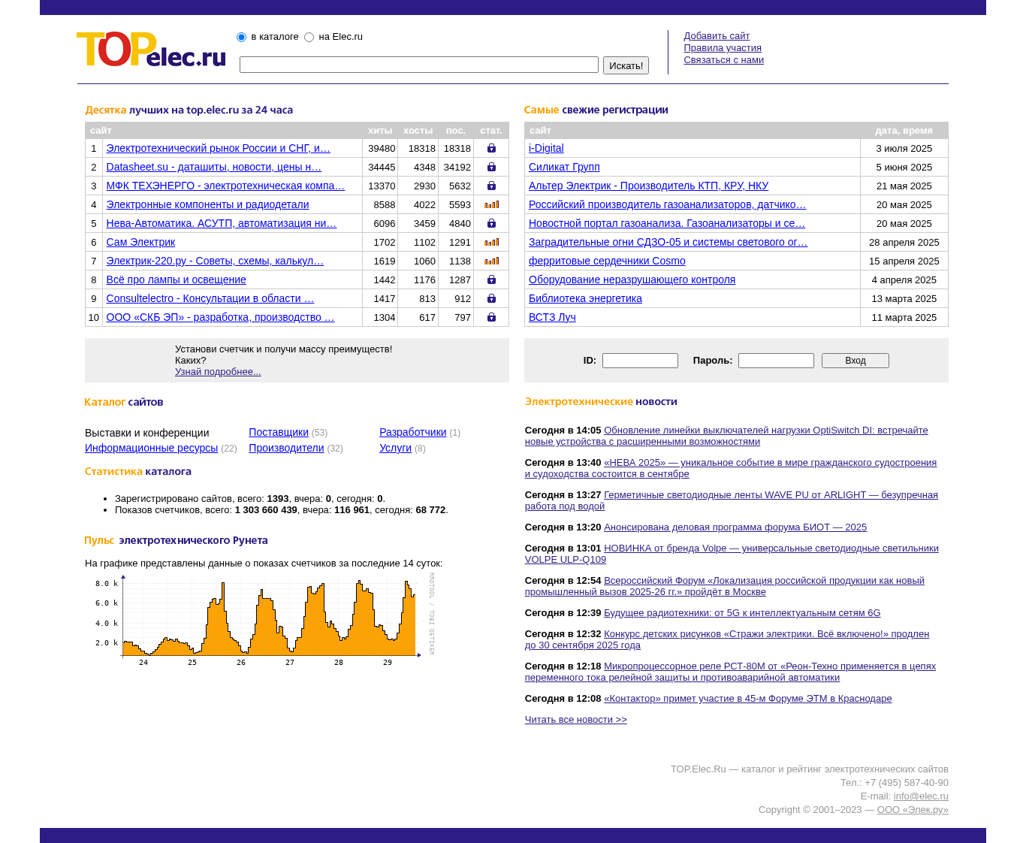Open «Добавить сайт» link

[717, 36]
